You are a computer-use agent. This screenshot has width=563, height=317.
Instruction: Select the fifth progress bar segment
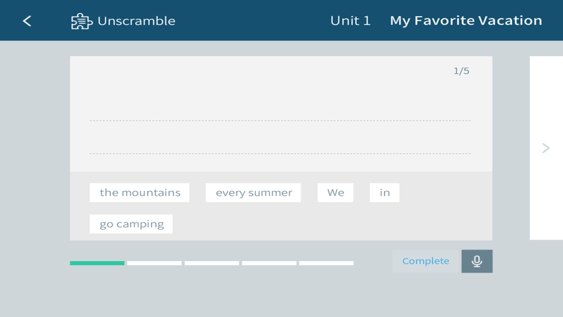click(x=327, y=263)
